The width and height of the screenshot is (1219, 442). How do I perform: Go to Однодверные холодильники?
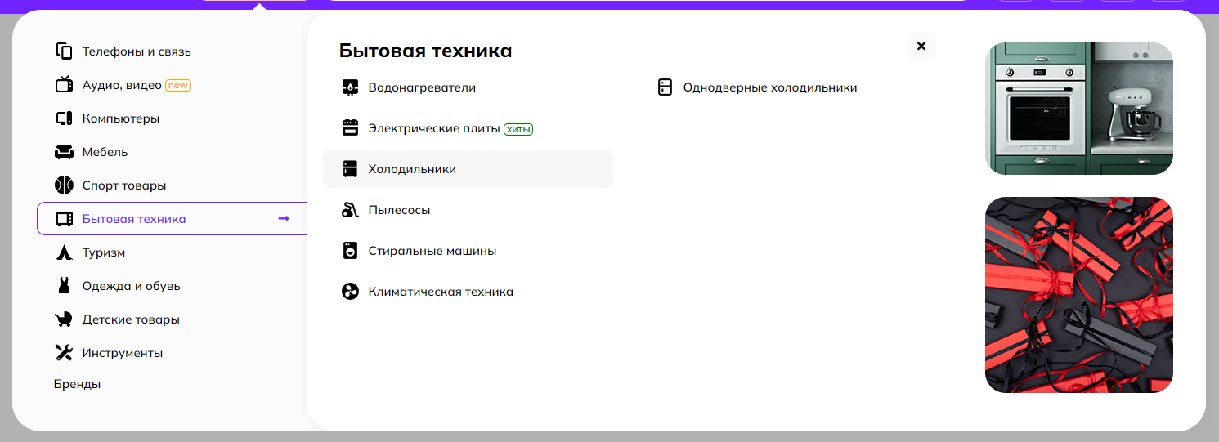click(769, 87)
